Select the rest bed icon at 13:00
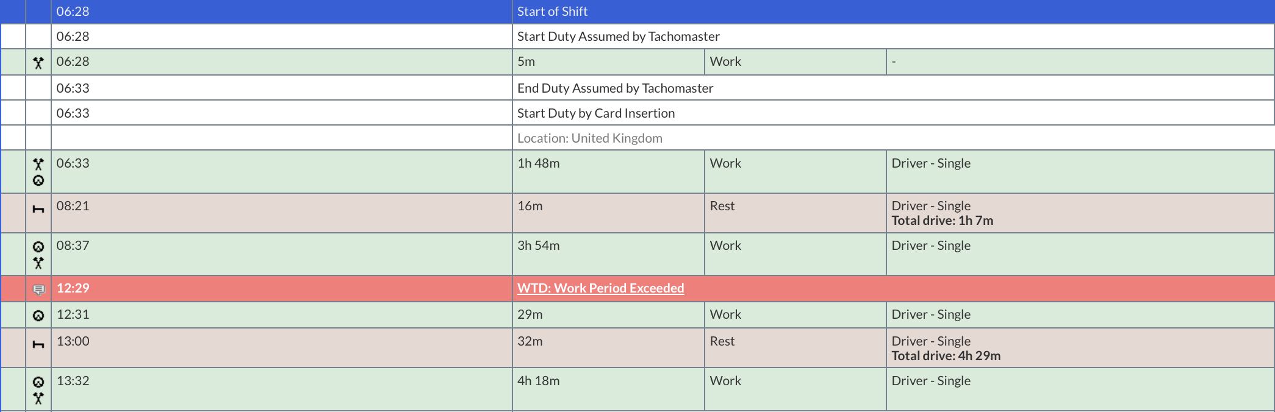The width and height of the screenshot is (1275, 412). pos(38,345)
